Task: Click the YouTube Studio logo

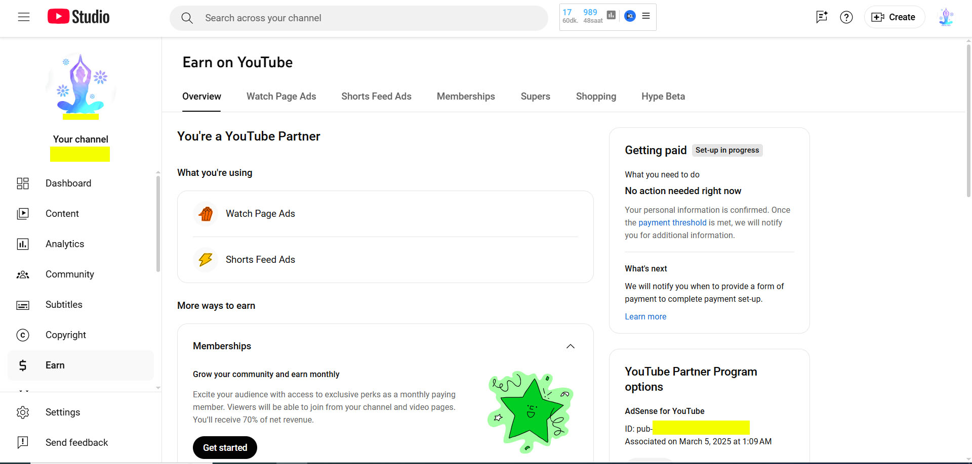Action: pos(78,17)
